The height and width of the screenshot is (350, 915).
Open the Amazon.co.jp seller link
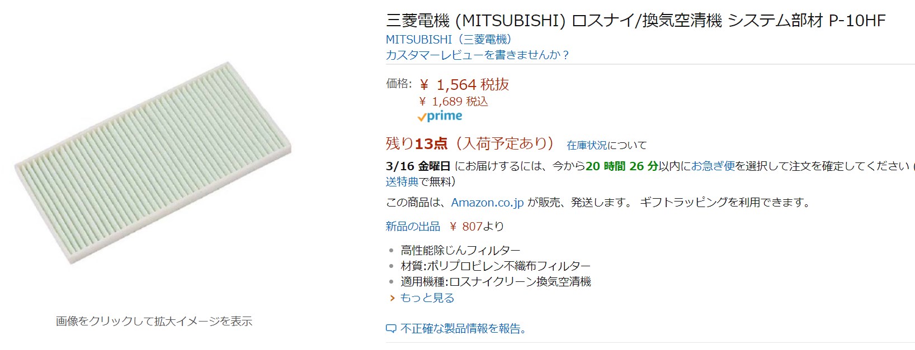[487, 202]
